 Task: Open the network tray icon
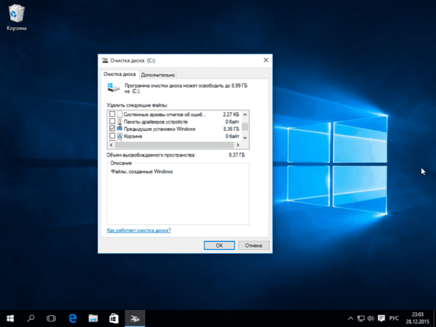point(361,318)
